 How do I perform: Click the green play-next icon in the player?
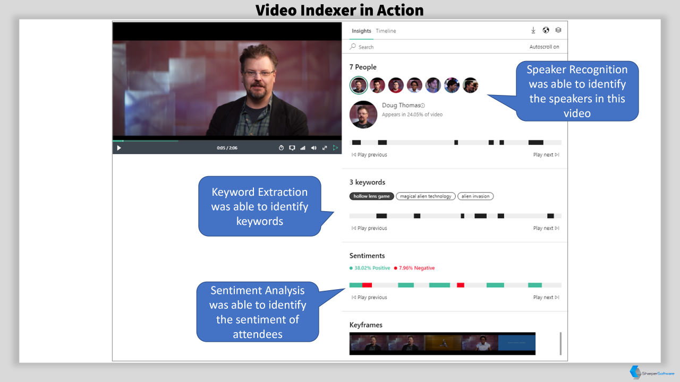tap(335, 148)
